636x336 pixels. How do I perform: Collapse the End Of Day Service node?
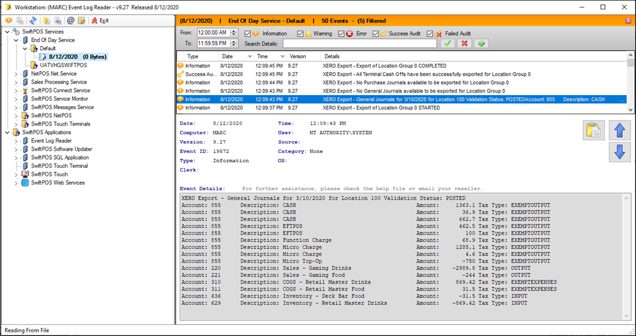(x=16, y=40)
